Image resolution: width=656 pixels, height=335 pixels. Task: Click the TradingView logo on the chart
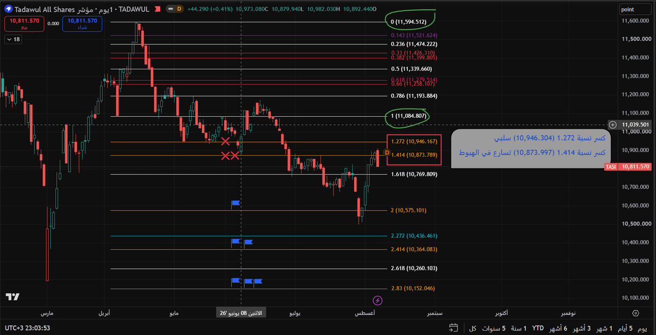[x=13, y=297]
